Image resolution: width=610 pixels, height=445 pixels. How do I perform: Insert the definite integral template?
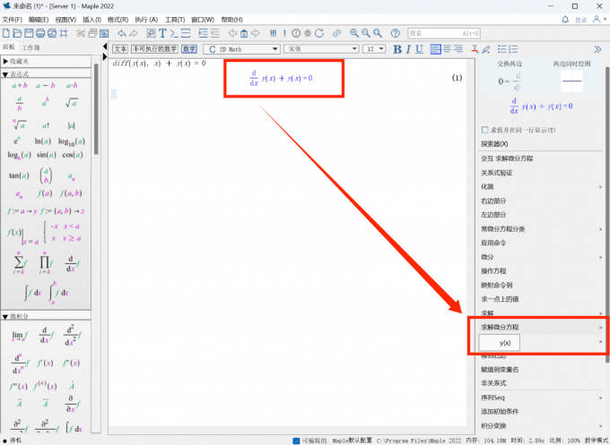[x=59, y=294]
